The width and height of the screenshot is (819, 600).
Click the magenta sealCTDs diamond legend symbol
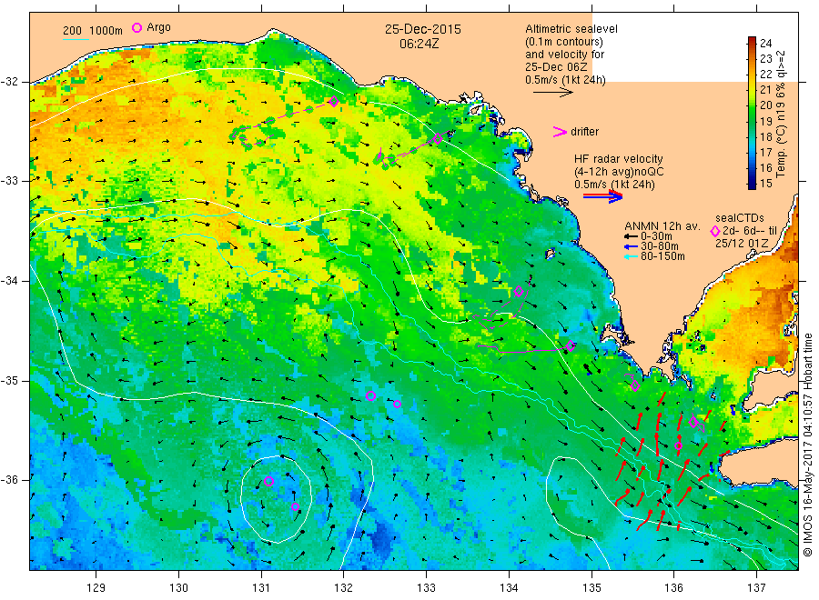pyautogui.click(x=715, y=231)
